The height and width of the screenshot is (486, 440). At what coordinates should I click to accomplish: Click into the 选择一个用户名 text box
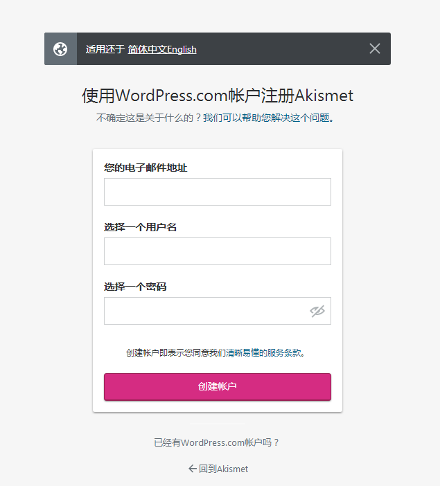click(218, 251)
